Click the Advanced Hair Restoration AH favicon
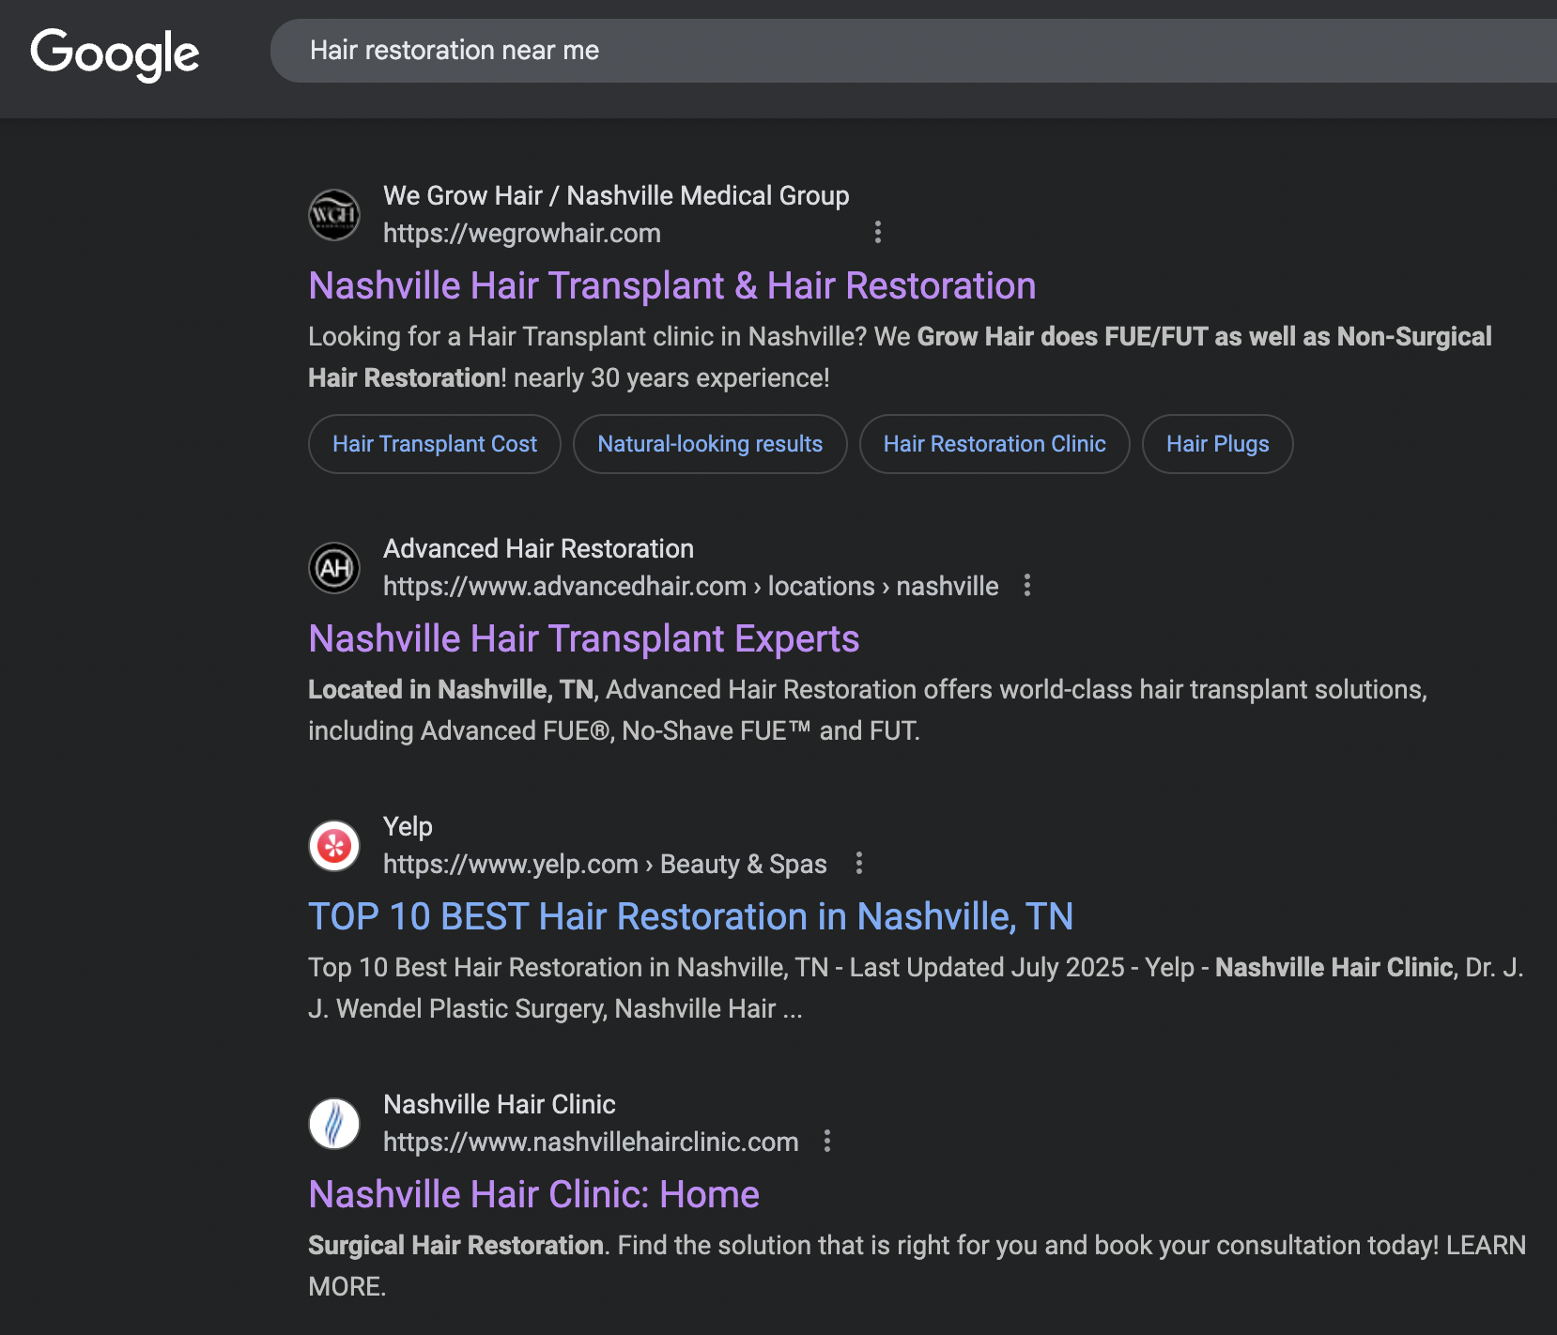Viewport: 1557px width, 1335px height. [x=334, y=568]
